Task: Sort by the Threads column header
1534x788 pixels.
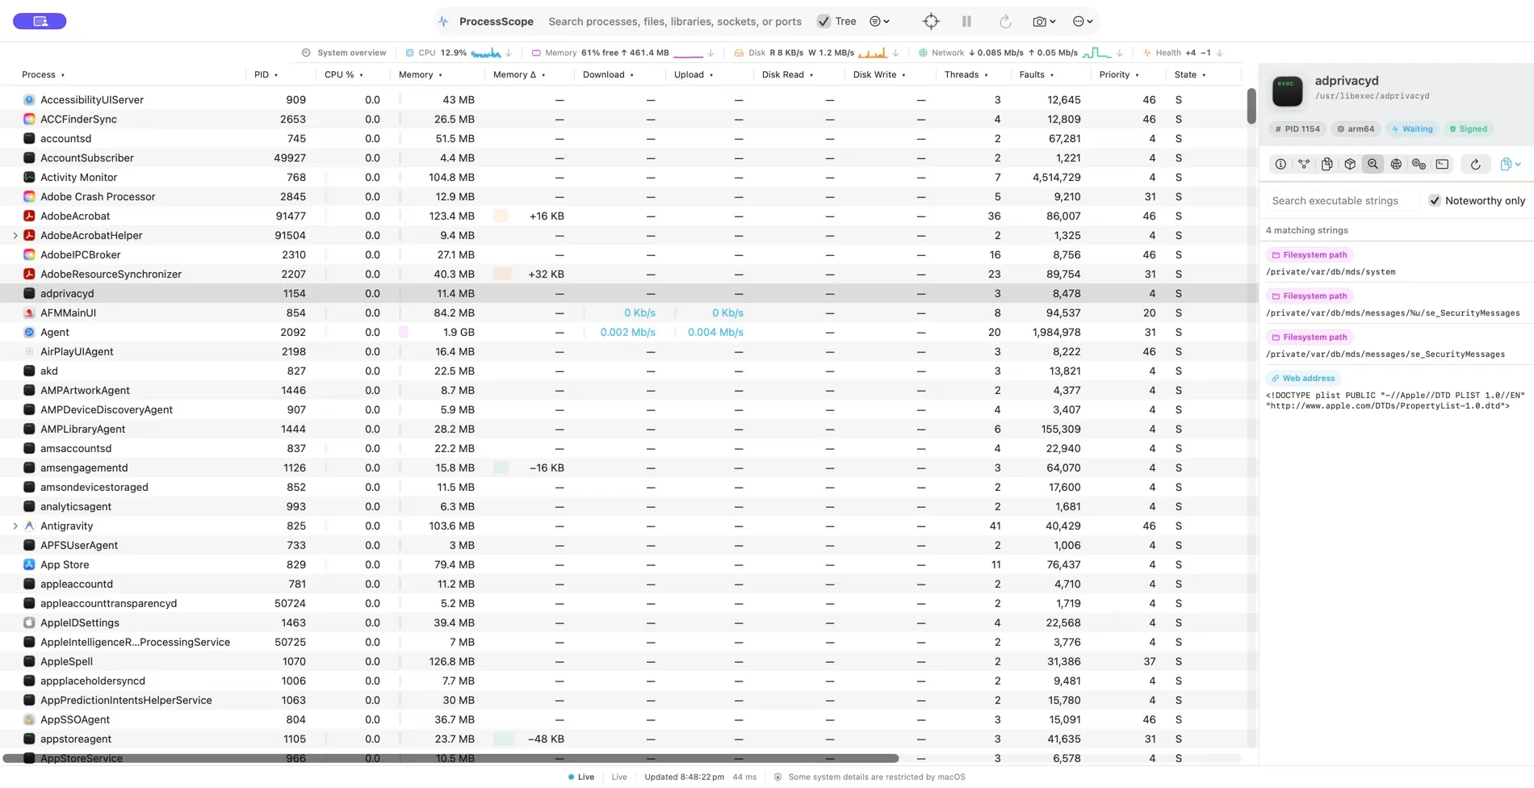Action: coord(966,75)
